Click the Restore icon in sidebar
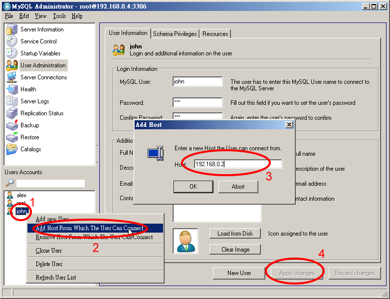390x299 pixels. [11, 137]
